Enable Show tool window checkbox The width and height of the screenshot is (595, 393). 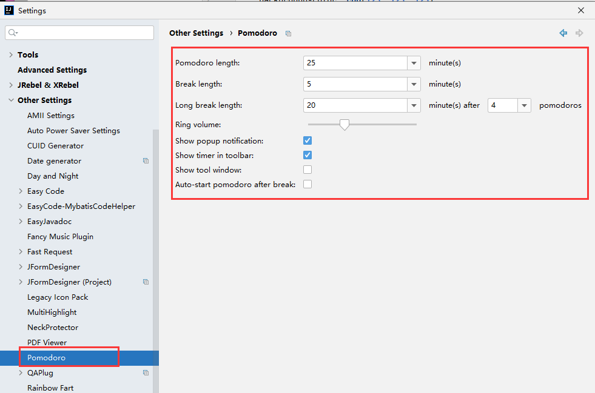tap(308, 170)
